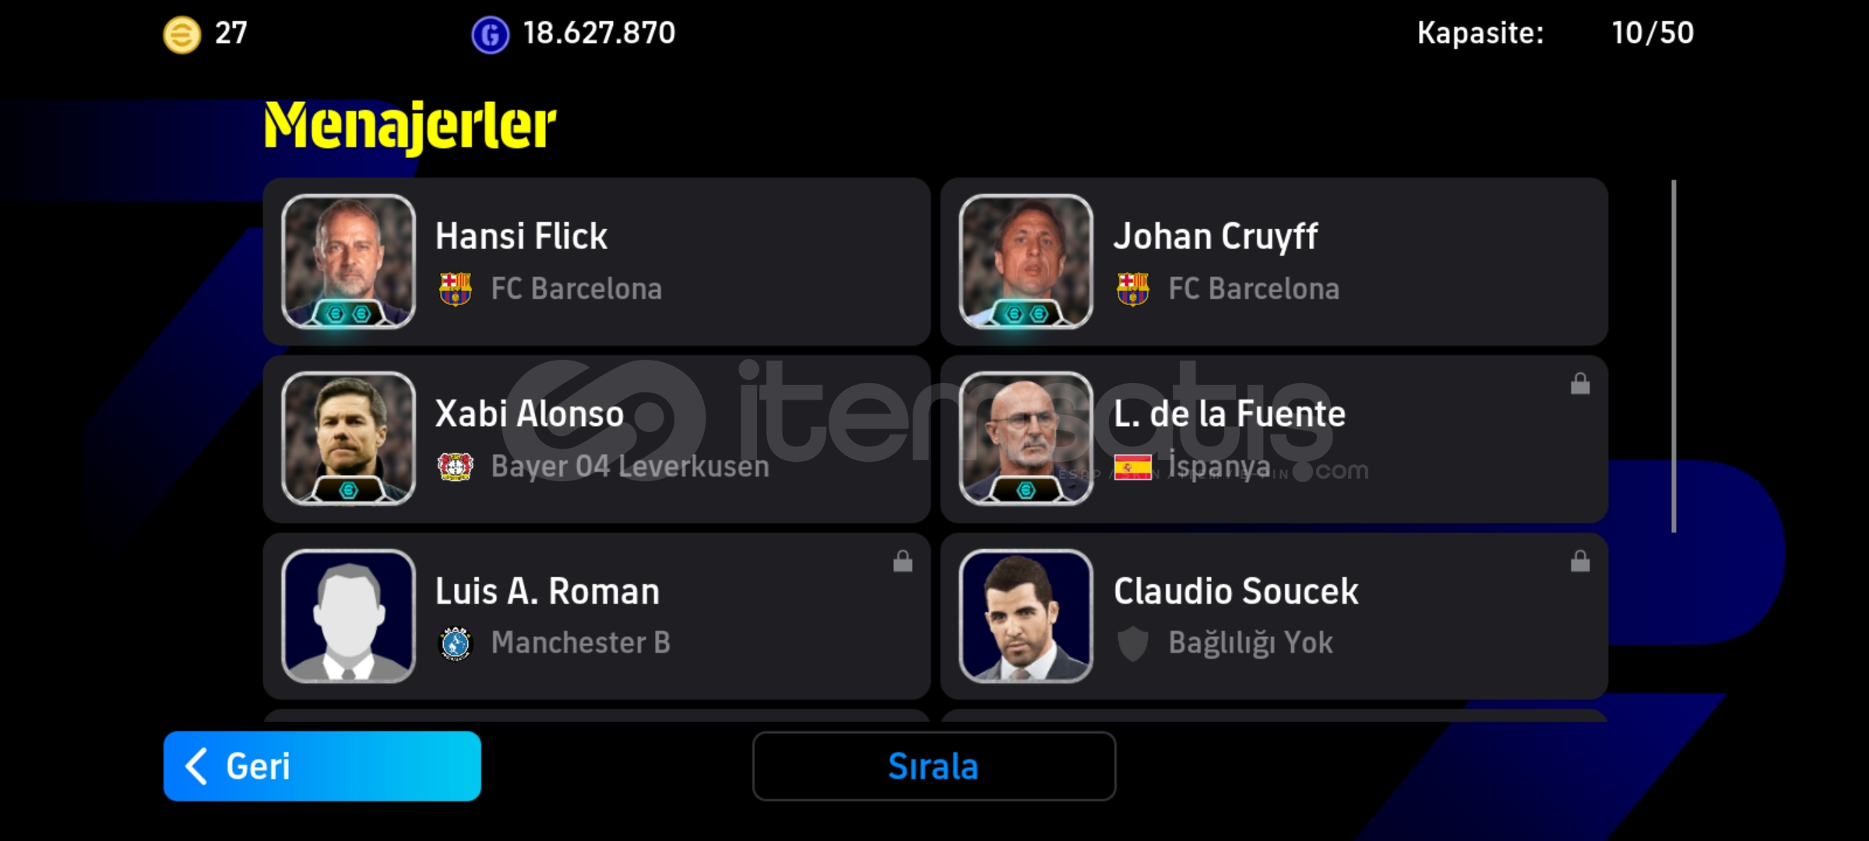Viewport: 1869px width, 841px height.
Task: Click the blue GP currency icon
Action: click(490, 35)
